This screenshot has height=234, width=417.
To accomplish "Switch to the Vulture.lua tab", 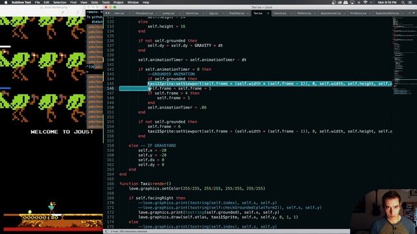I will coord(280,13).
